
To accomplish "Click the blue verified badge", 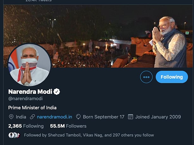I will (x=57, y=92).
